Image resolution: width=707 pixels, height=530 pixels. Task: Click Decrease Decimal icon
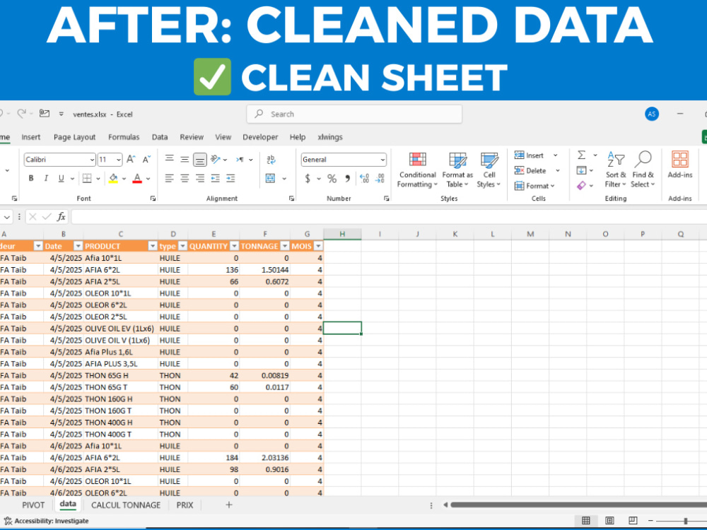[380, 179]
